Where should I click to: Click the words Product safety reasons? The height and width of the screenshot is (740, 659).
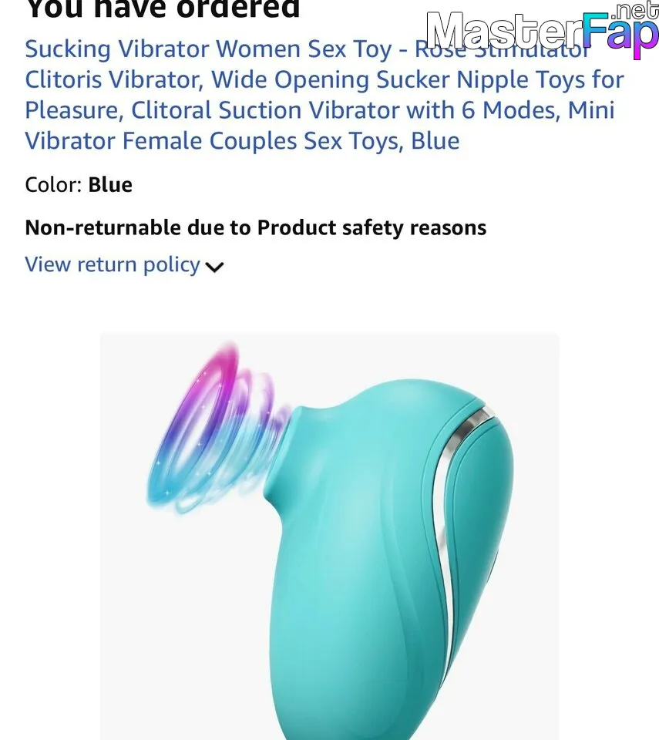tap(372, 227)
